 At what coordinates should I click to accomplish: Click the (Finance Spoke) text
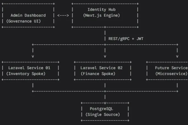98,74
